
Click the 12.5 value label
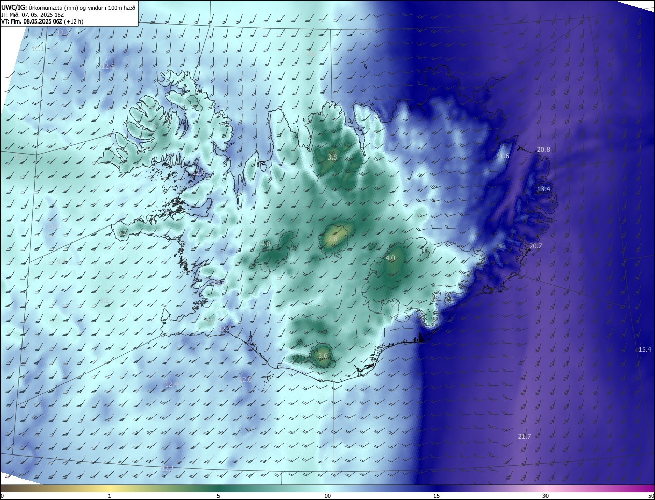click(108, 66)
